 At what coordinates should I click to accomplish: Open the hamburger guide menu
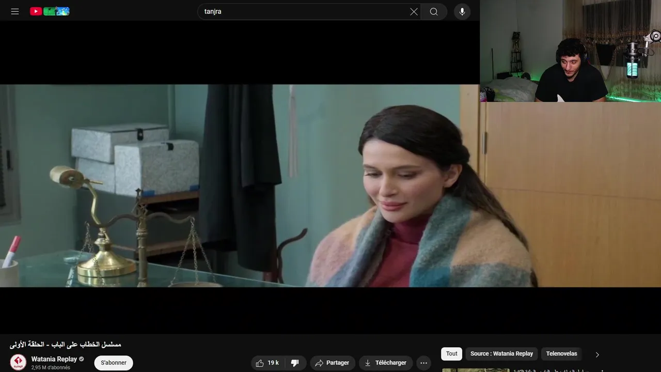[15, 11]
